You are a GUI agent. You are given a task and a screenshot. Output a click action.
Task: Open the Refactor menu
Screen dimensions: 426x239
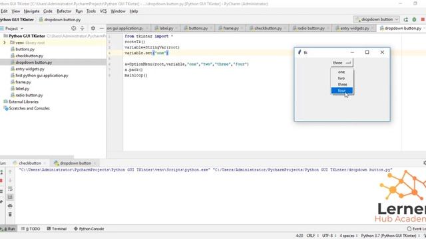(x=64, y=11)
